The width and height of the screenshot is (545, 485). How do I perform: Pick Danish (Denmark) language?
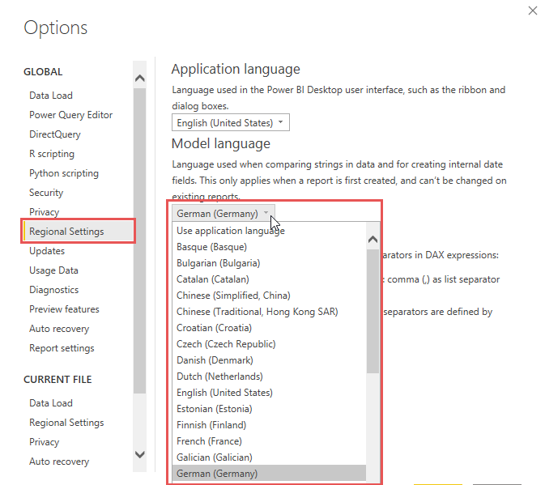point(269,360)
